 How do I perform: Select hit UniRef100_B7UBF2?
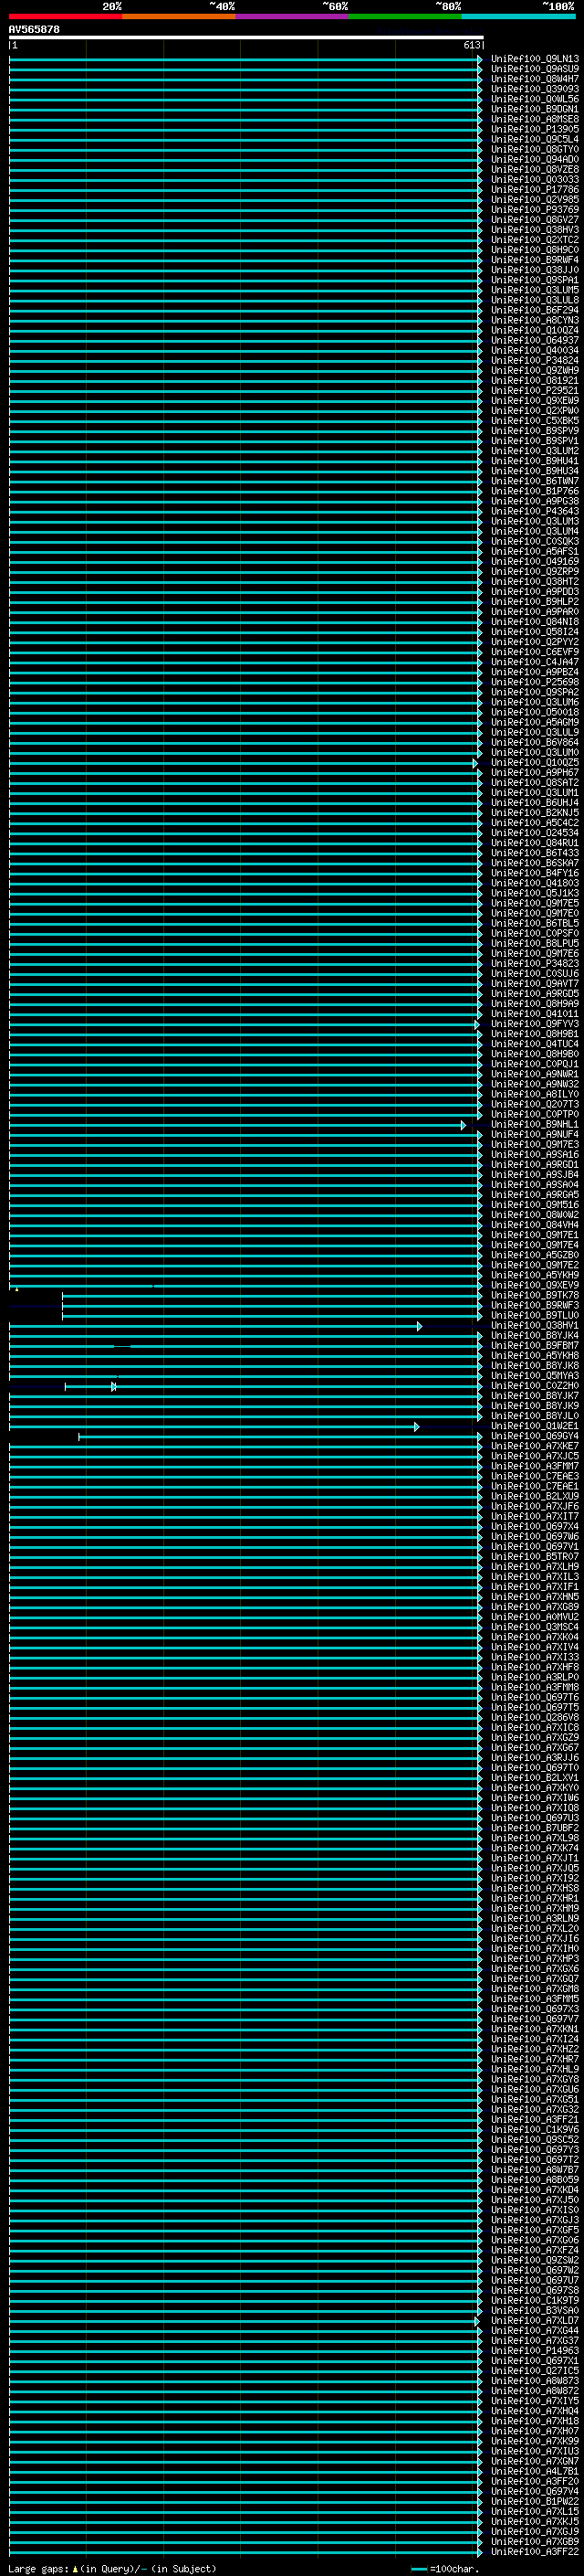point(535,1828)
